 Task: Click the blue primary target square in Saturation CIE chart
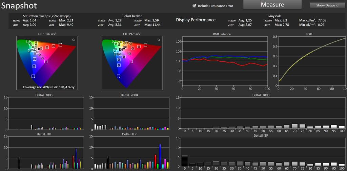33,76
